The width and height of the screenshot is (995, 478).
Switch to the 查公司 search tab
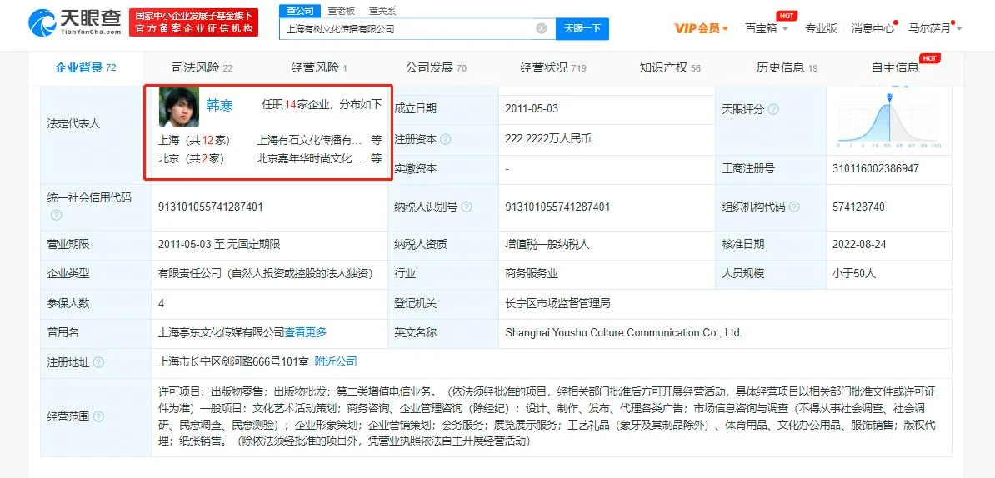[299, 11]
